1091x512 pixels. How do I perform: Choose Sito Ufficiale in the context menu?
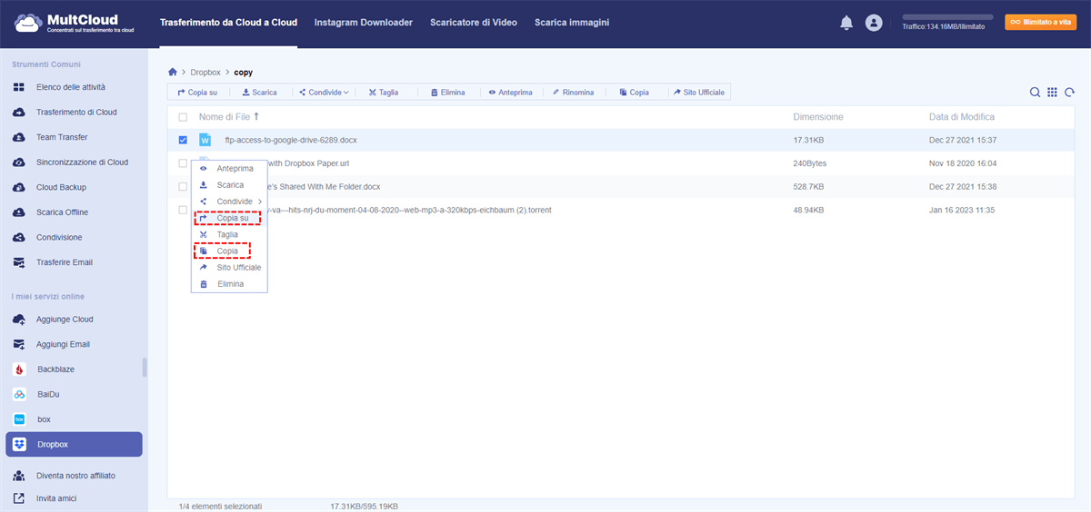[x=229, y=268]
